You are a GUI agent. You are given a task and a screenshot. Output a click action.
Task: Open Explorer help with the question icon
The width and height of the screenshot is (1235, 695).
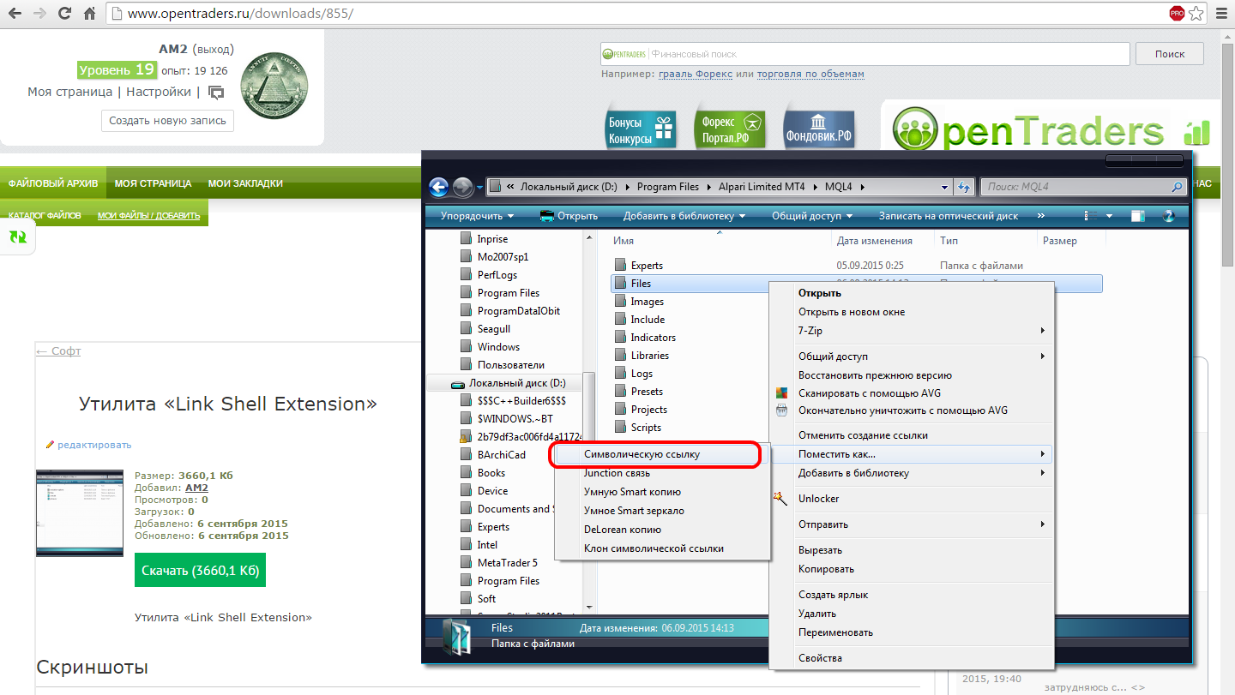(x=1169, y=216)
